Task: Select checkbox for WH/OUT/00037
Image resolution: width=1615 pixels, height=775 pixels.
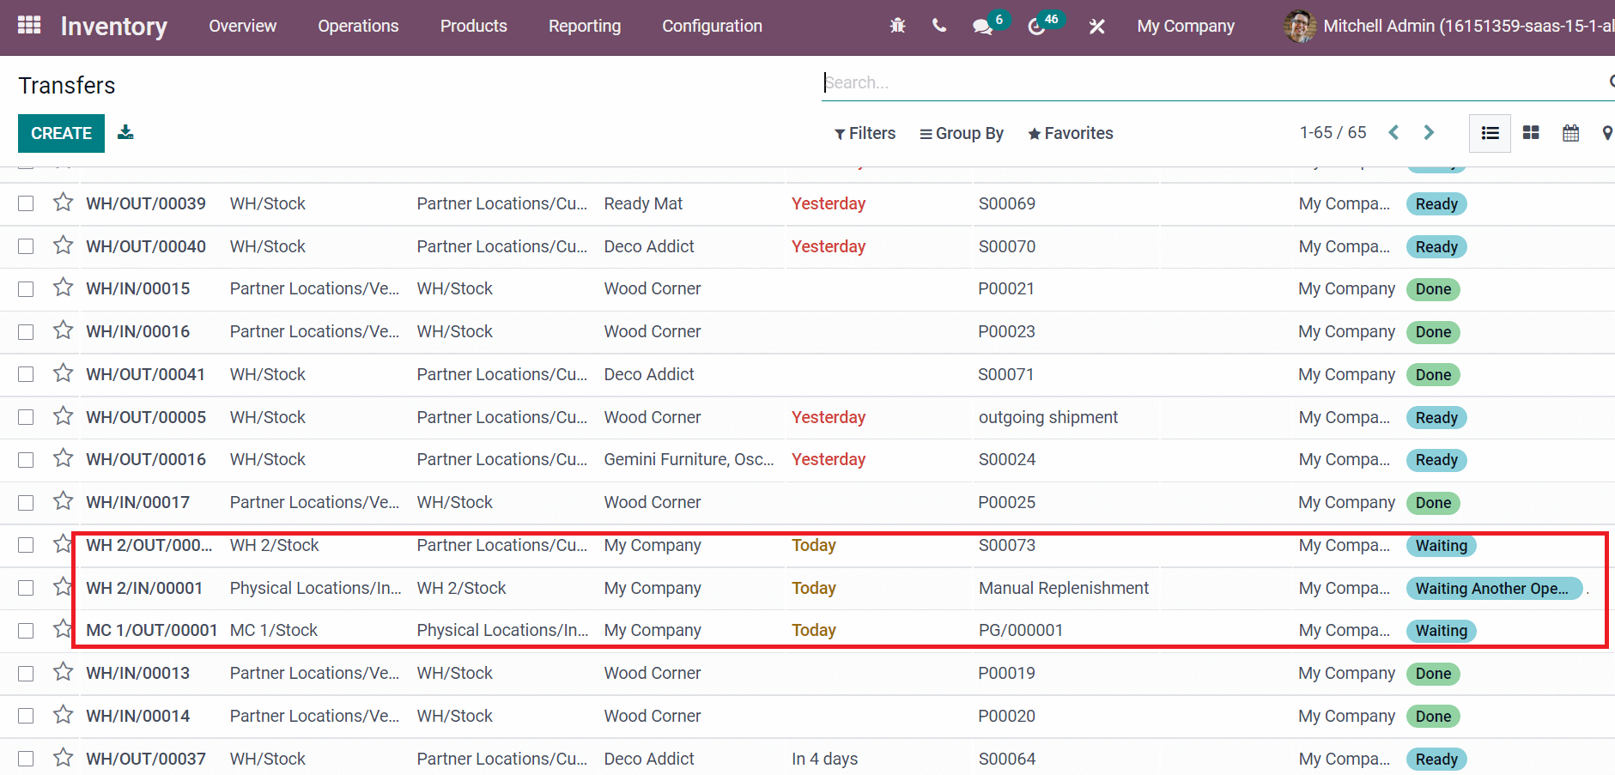Action: [26, 759]
